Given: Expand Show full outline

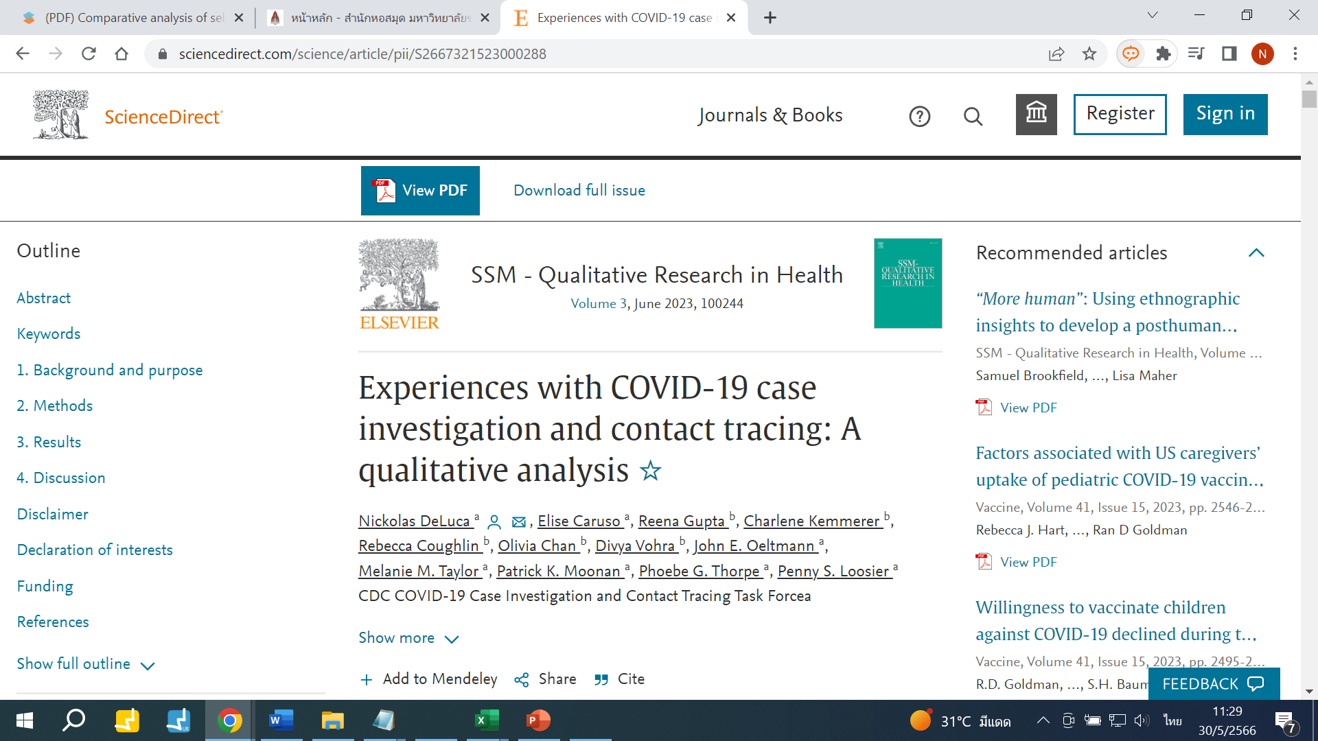Looking at the screenshot, I should coord(86,664).
